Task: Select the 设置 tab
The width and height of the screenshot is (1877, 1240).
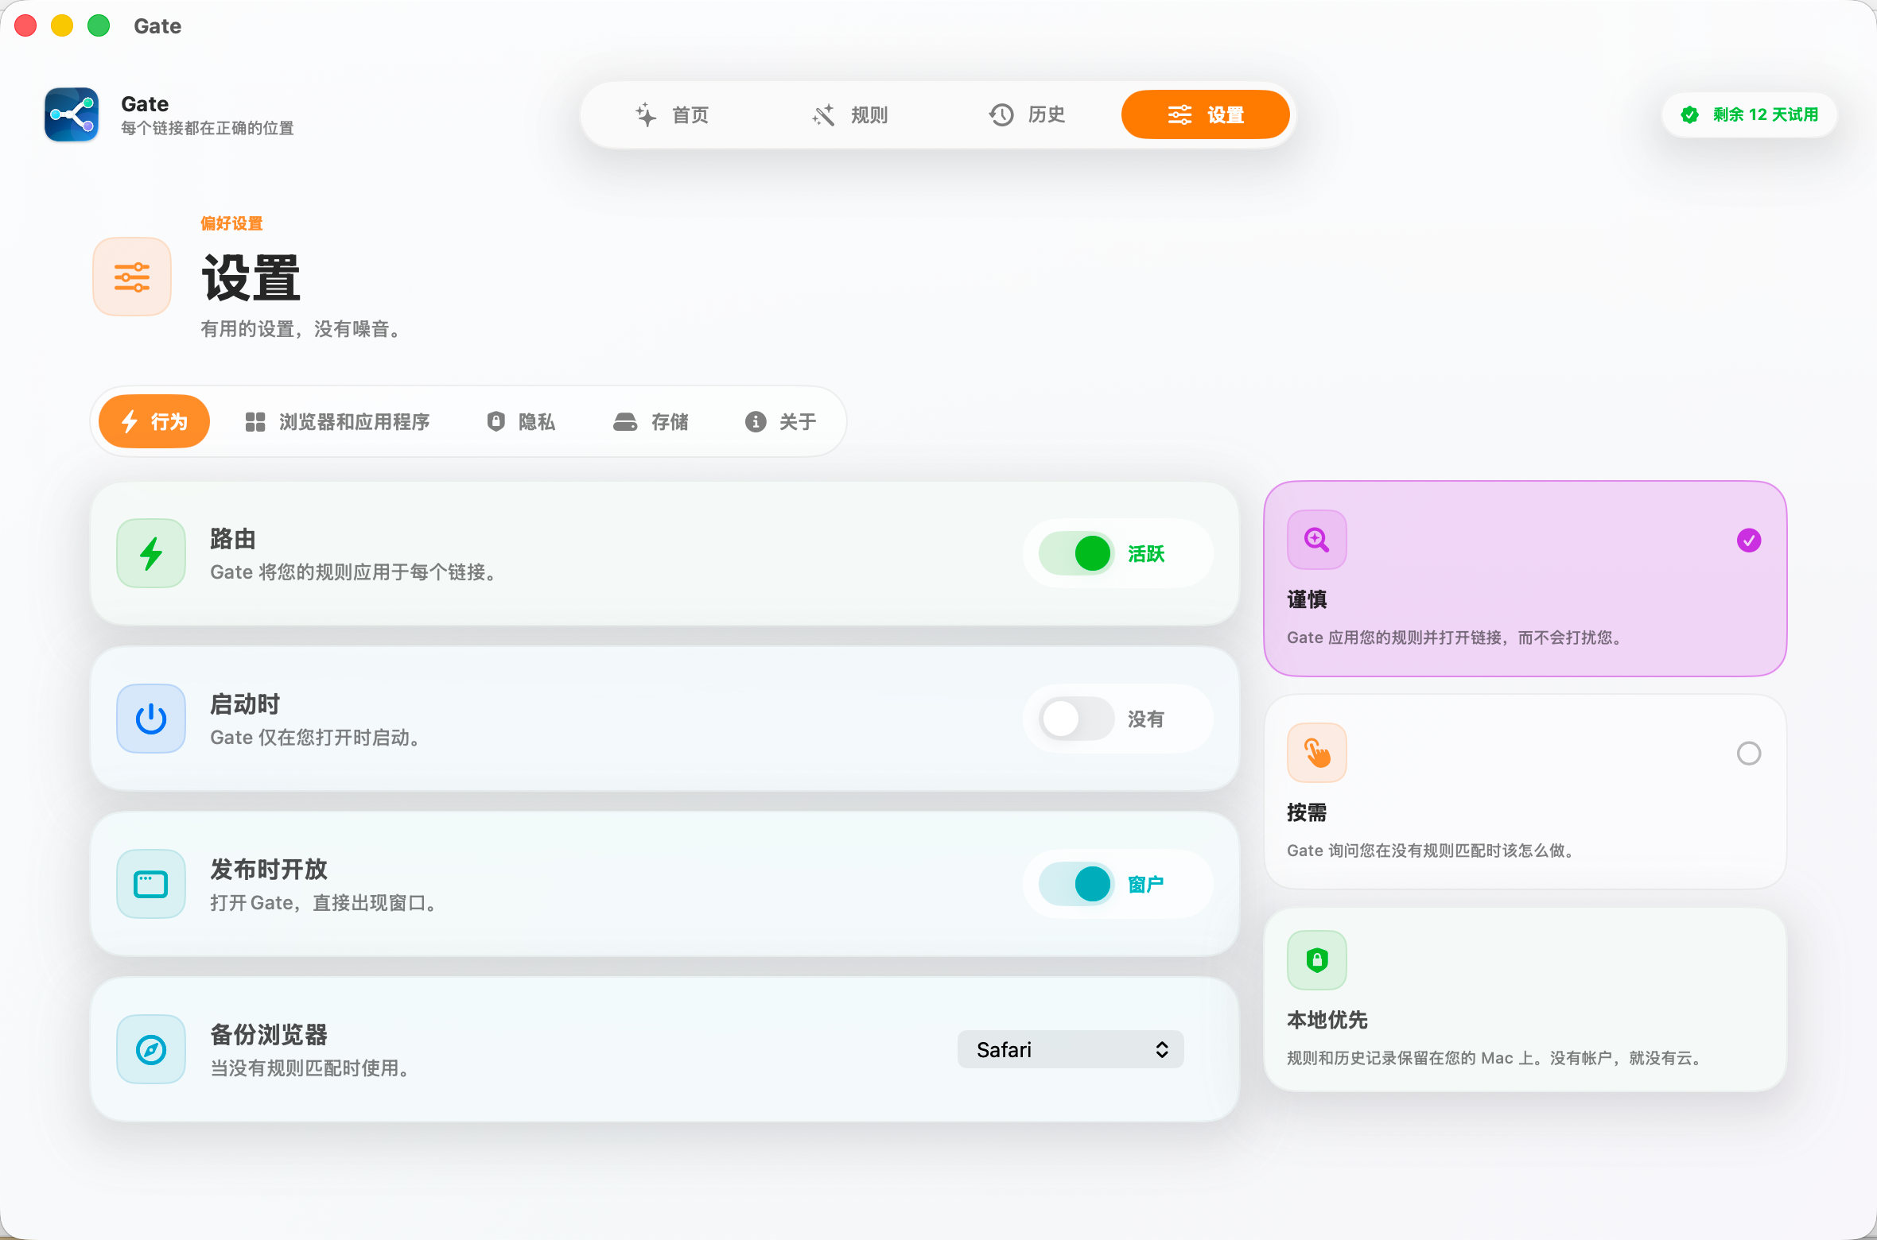Action: [x=1206, y=115]
